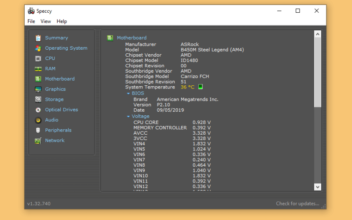This screenshot has width=352, height=220.
Task: Click the VIN10 voltage label
Action: [140, 176]
